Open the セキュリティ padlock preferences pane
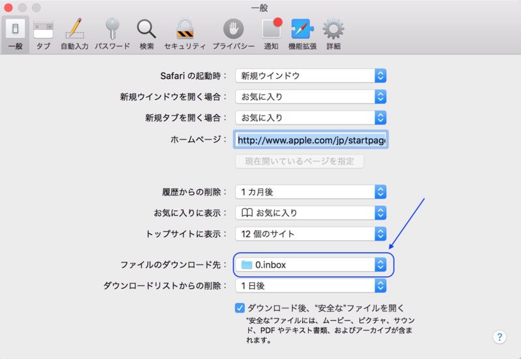 tap(185, 35)
